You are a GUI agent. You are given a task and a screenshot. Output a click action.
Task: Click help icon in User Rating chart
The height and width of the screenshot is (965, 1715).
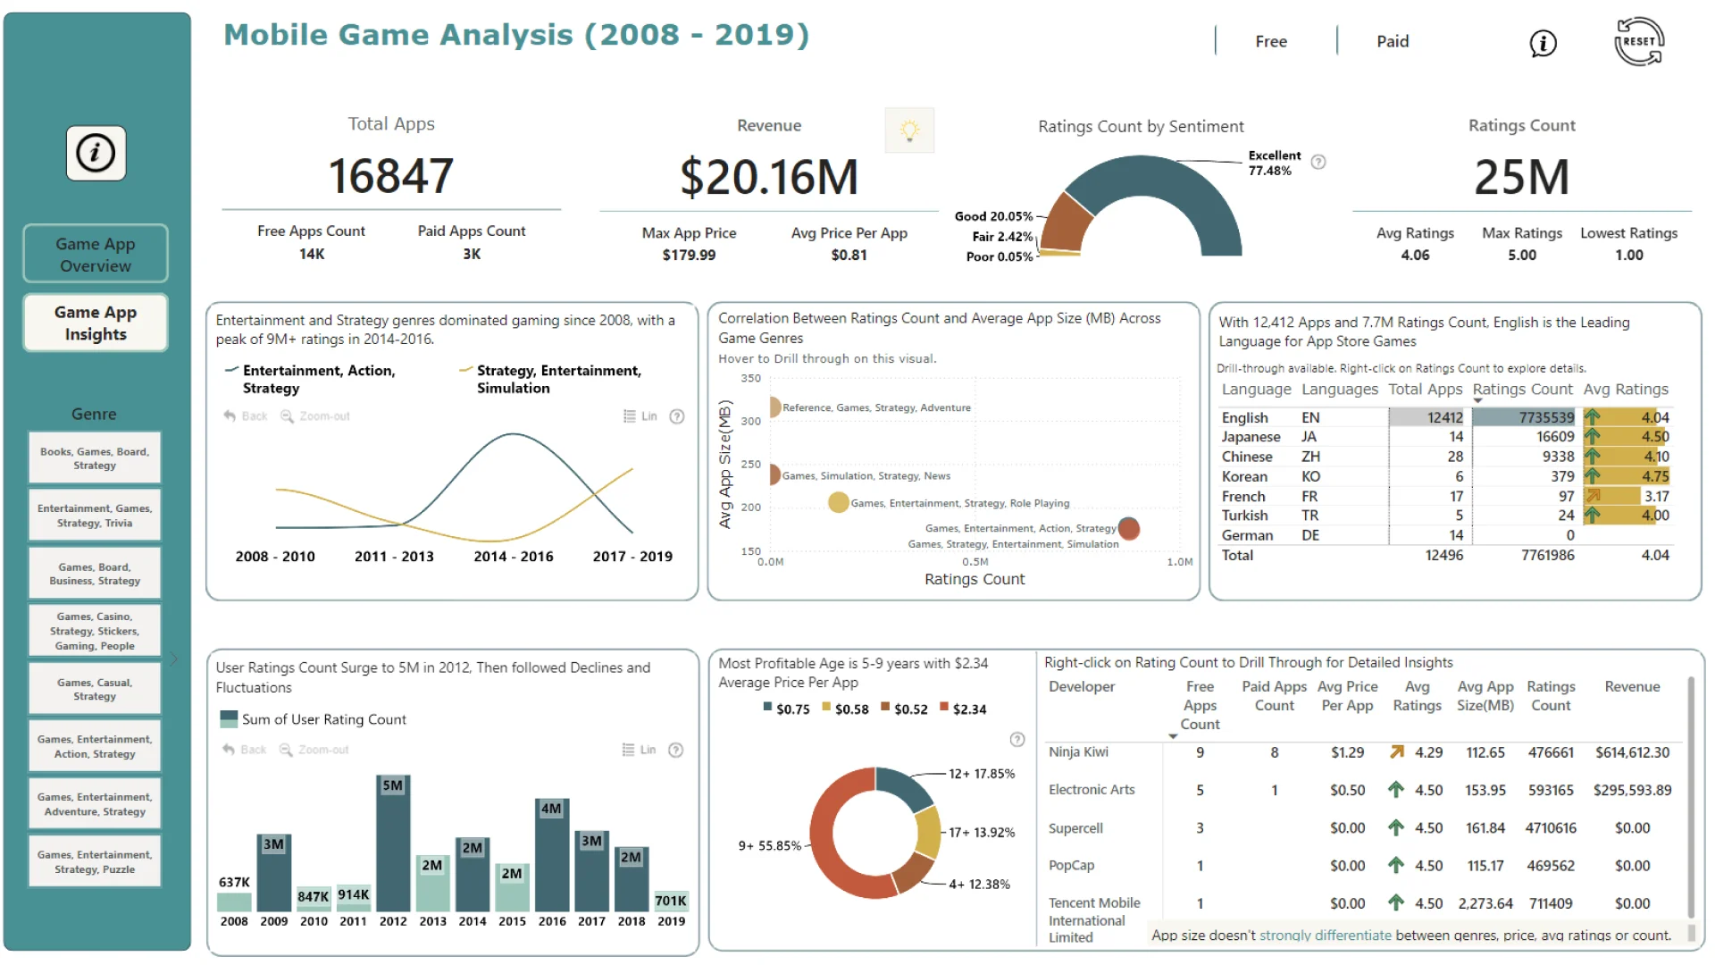click(x=676, y=750)
